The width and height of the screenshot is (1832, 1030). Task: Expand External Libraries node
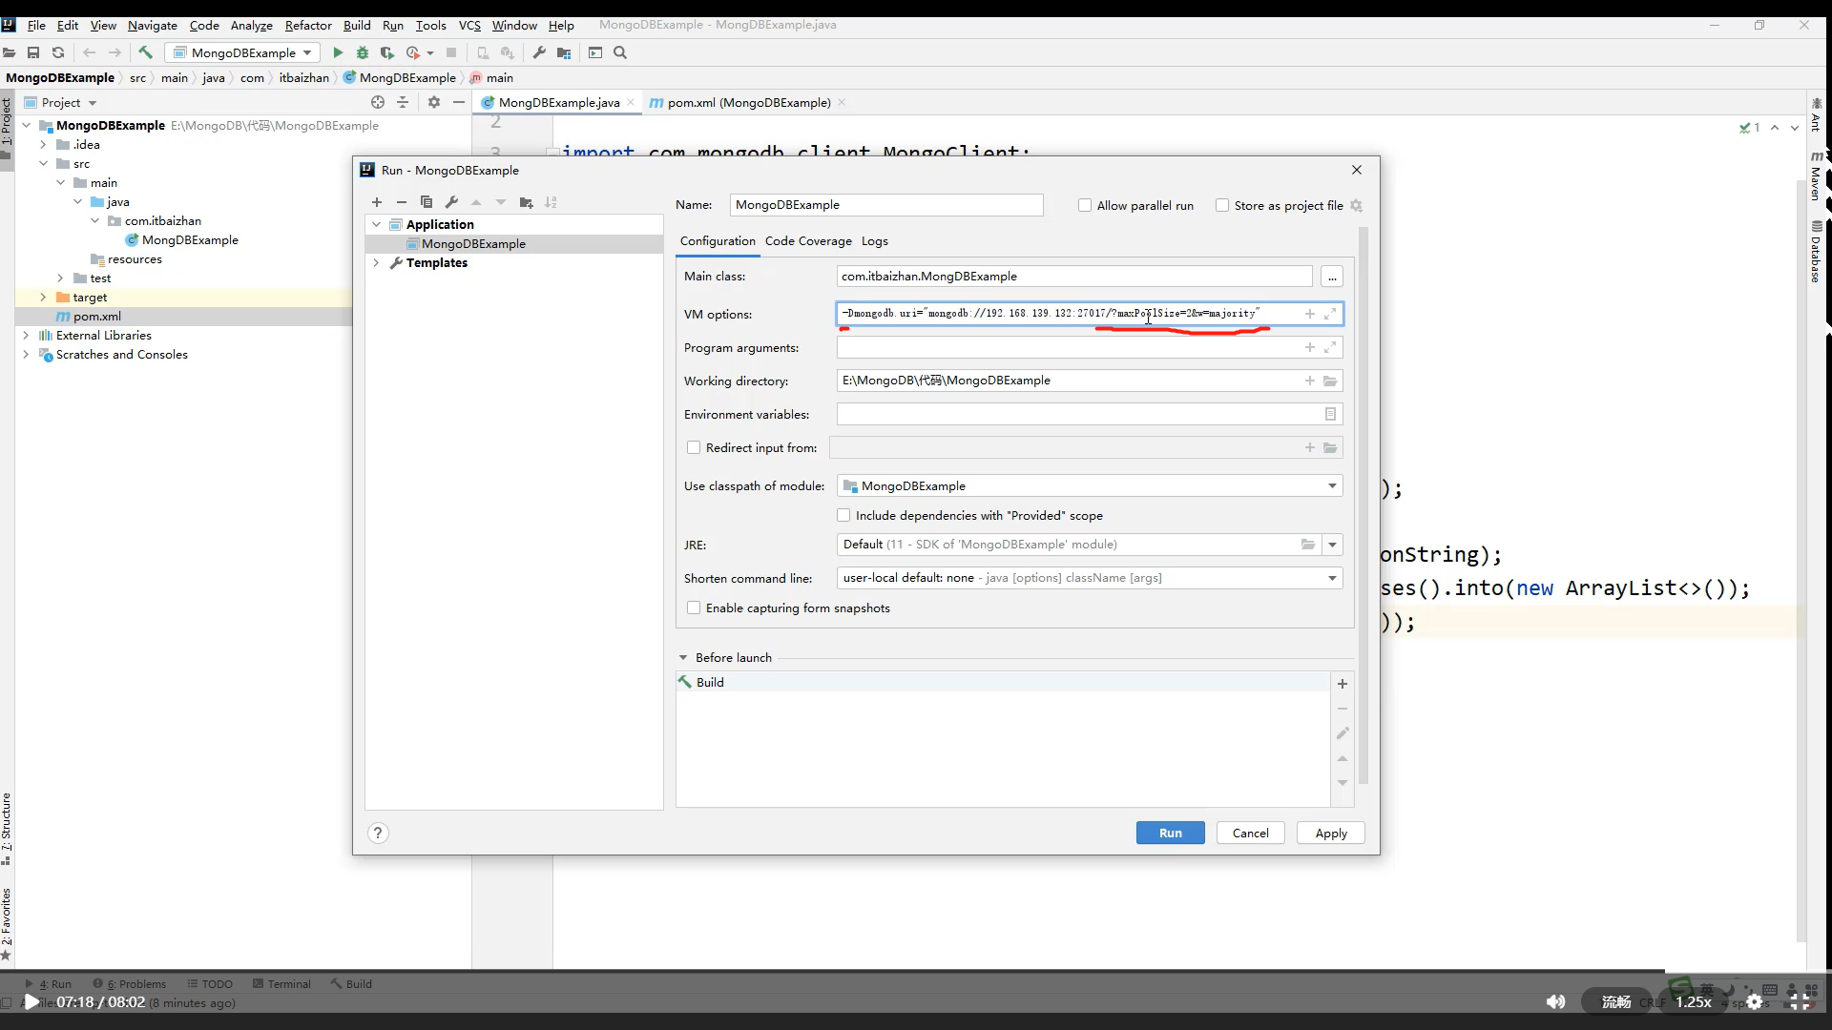26,335
